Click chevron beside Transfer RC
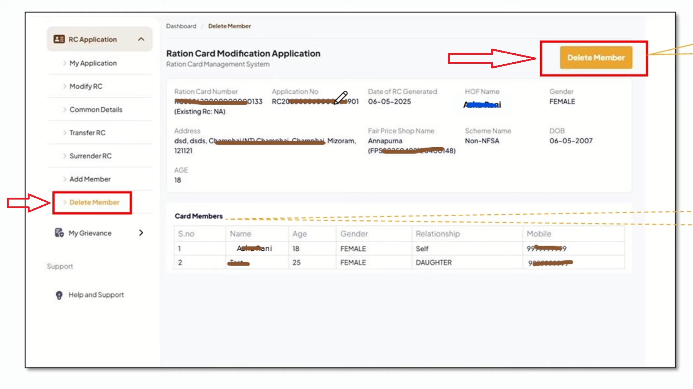The height and width of the screenshot is (389, 693). (65, 133)
